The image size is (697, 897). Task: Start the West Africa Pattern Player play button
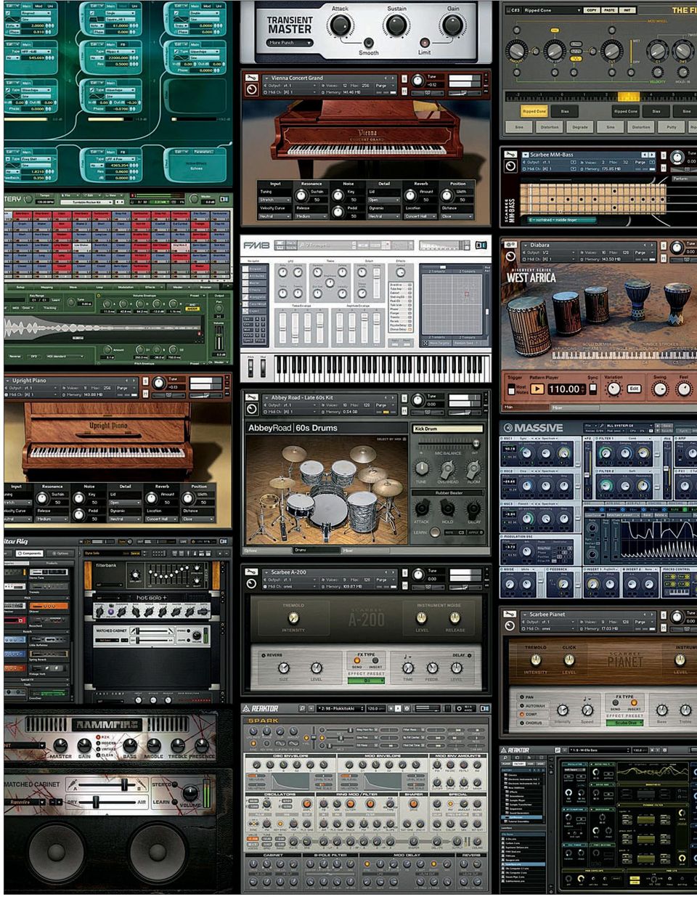537,389
